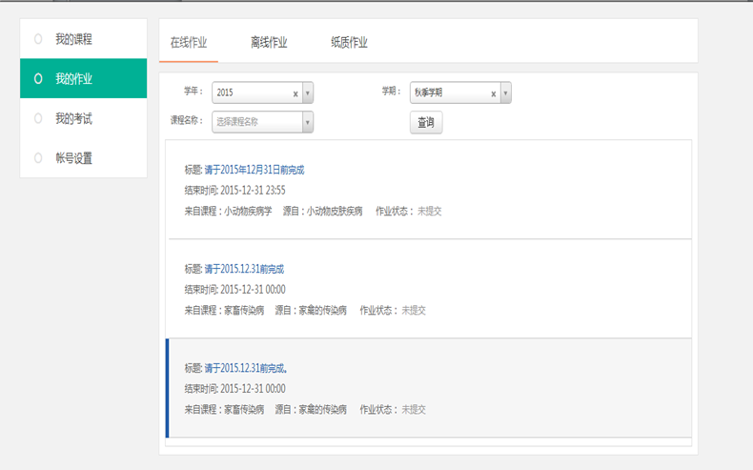
Task: Clear the 学年 value 2015 with x
Action: click(295, 94)
